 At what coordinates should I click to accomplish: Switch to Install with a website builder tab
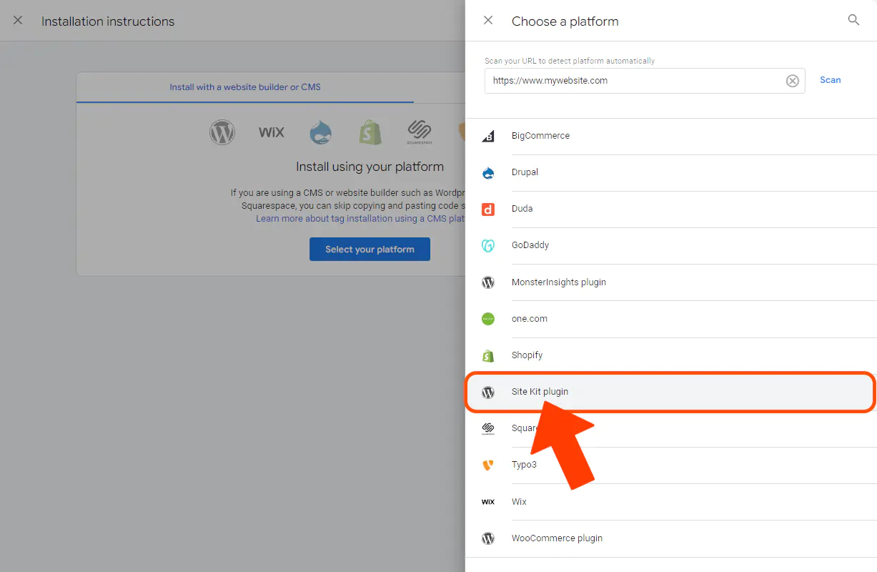pos(245,87)
